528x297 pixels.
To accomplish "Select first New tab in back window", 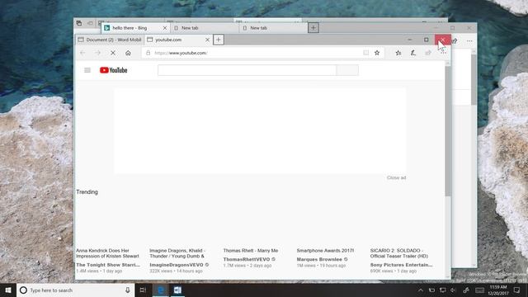I will click(x=204, y=28).
